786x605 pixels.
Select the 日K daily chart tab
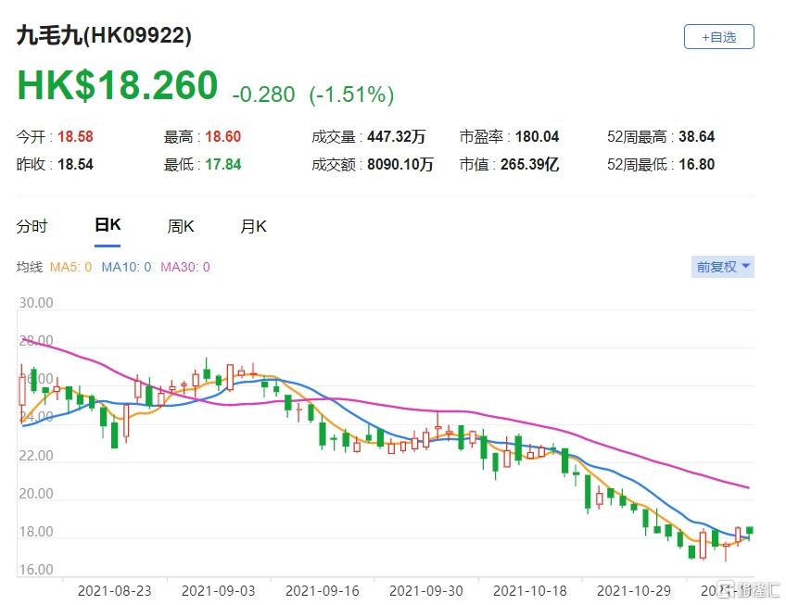pos(108,226)
